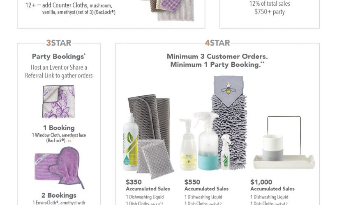
Task: Click the Norwex dishwashing liquid bottle
Action: click(131, 146)
